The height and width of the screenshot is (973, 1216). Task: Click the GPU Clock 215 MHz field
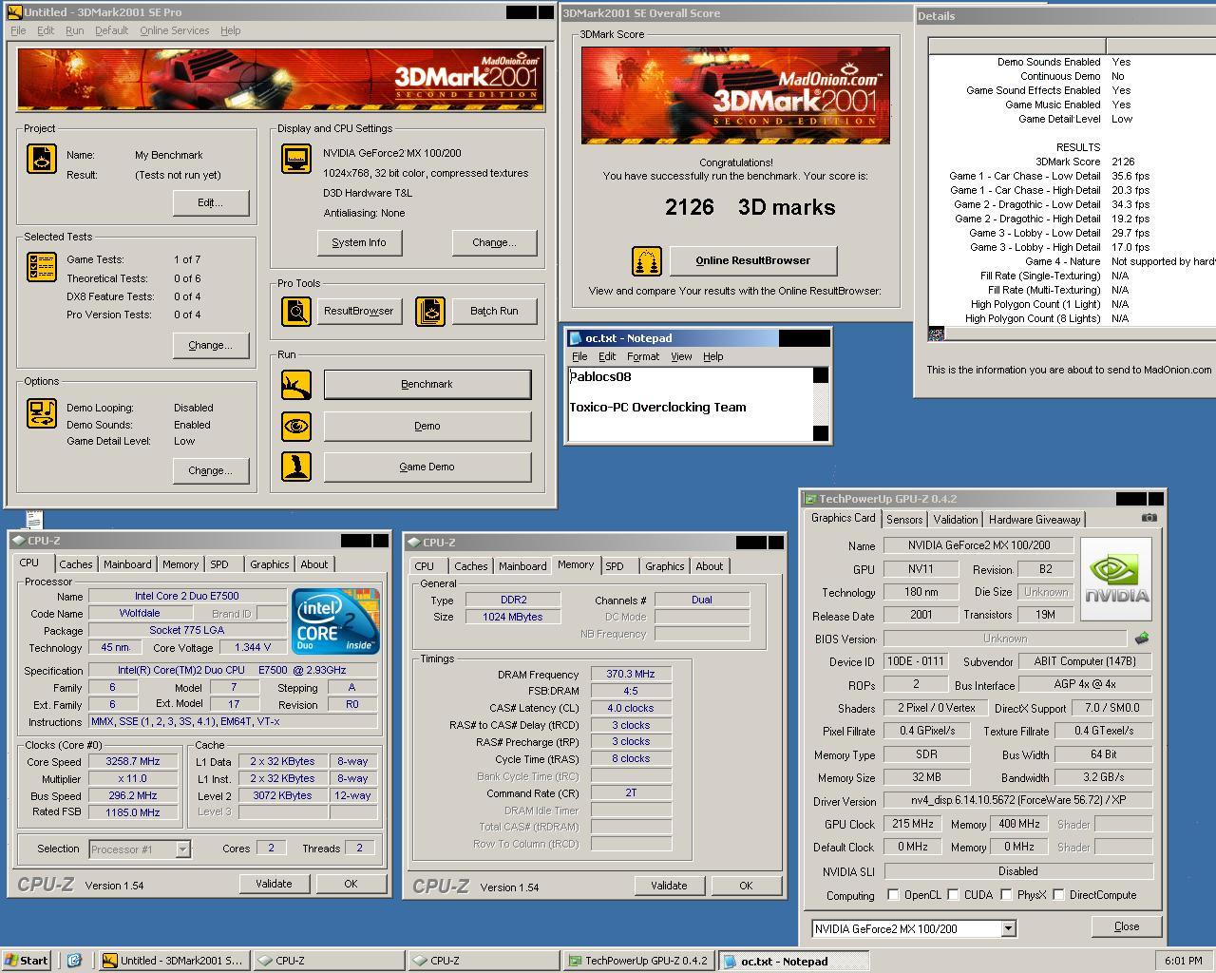pyautogui.click(x=913, y=825)
